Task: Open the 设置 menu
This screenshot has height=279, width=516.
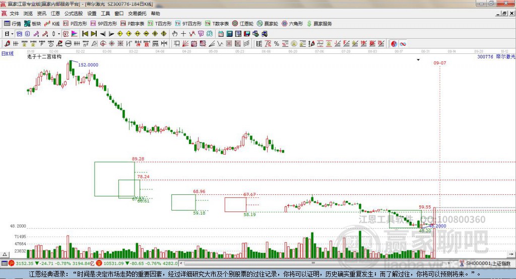Action: point(92,14)
